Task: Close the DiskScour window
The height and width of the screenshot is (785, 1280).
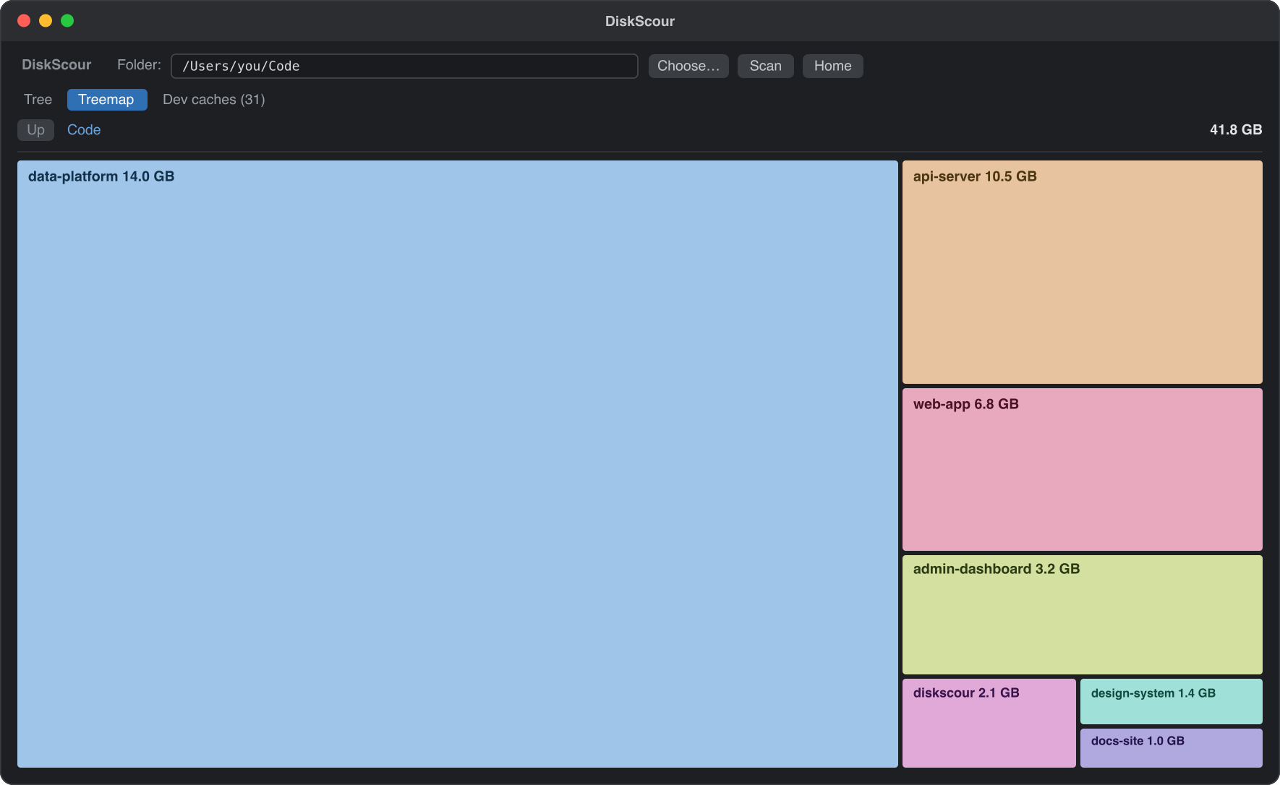Action: point(24,21)
